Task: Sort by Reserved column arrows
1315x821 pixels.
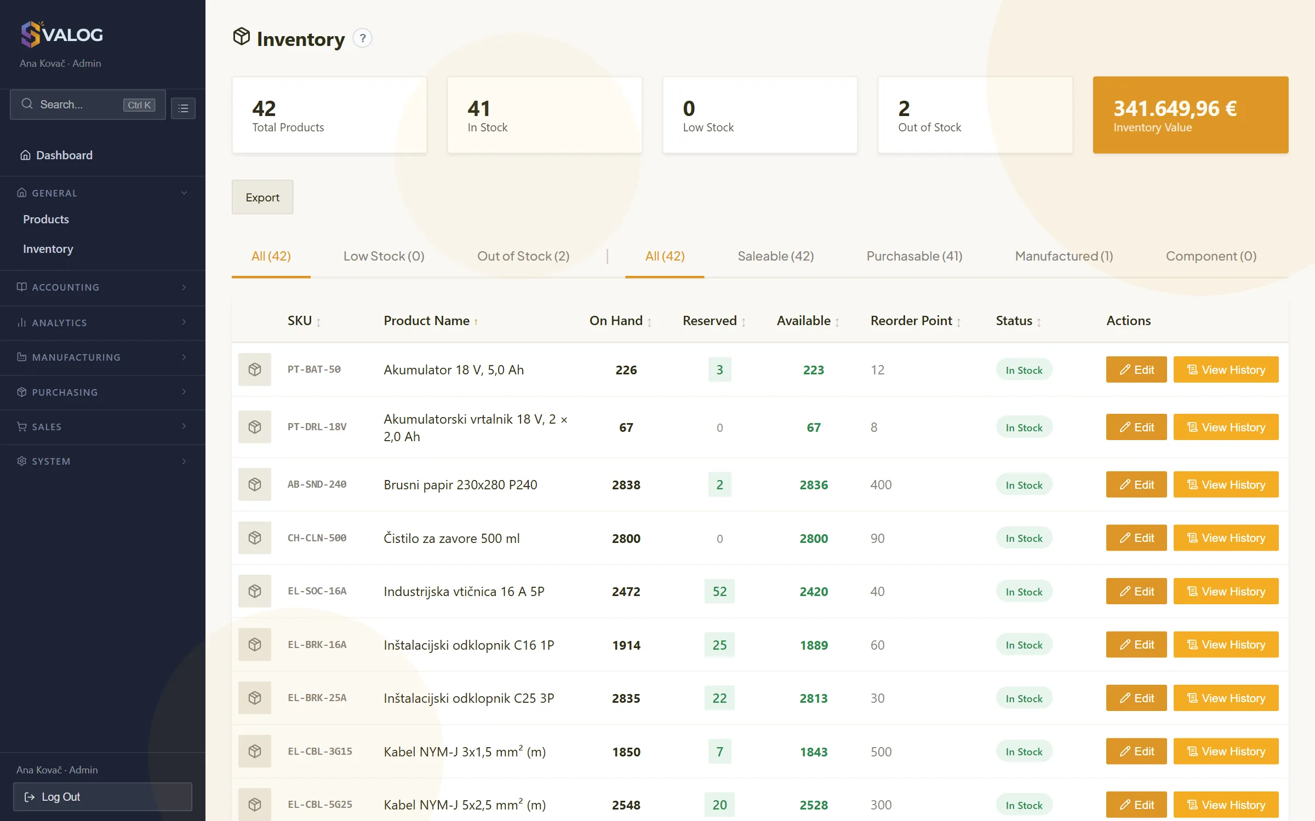Action: click(744, 322)
